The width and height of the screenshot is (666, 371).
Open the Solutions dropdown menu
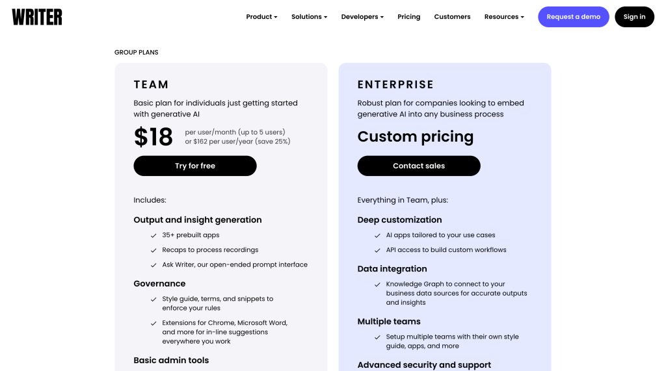click(309, 17)
